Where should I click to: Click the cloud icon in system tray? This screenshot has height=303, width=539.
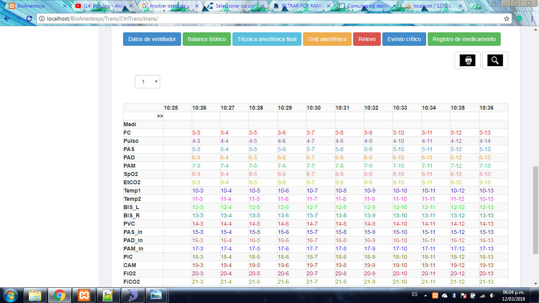[x=445, y=295]
